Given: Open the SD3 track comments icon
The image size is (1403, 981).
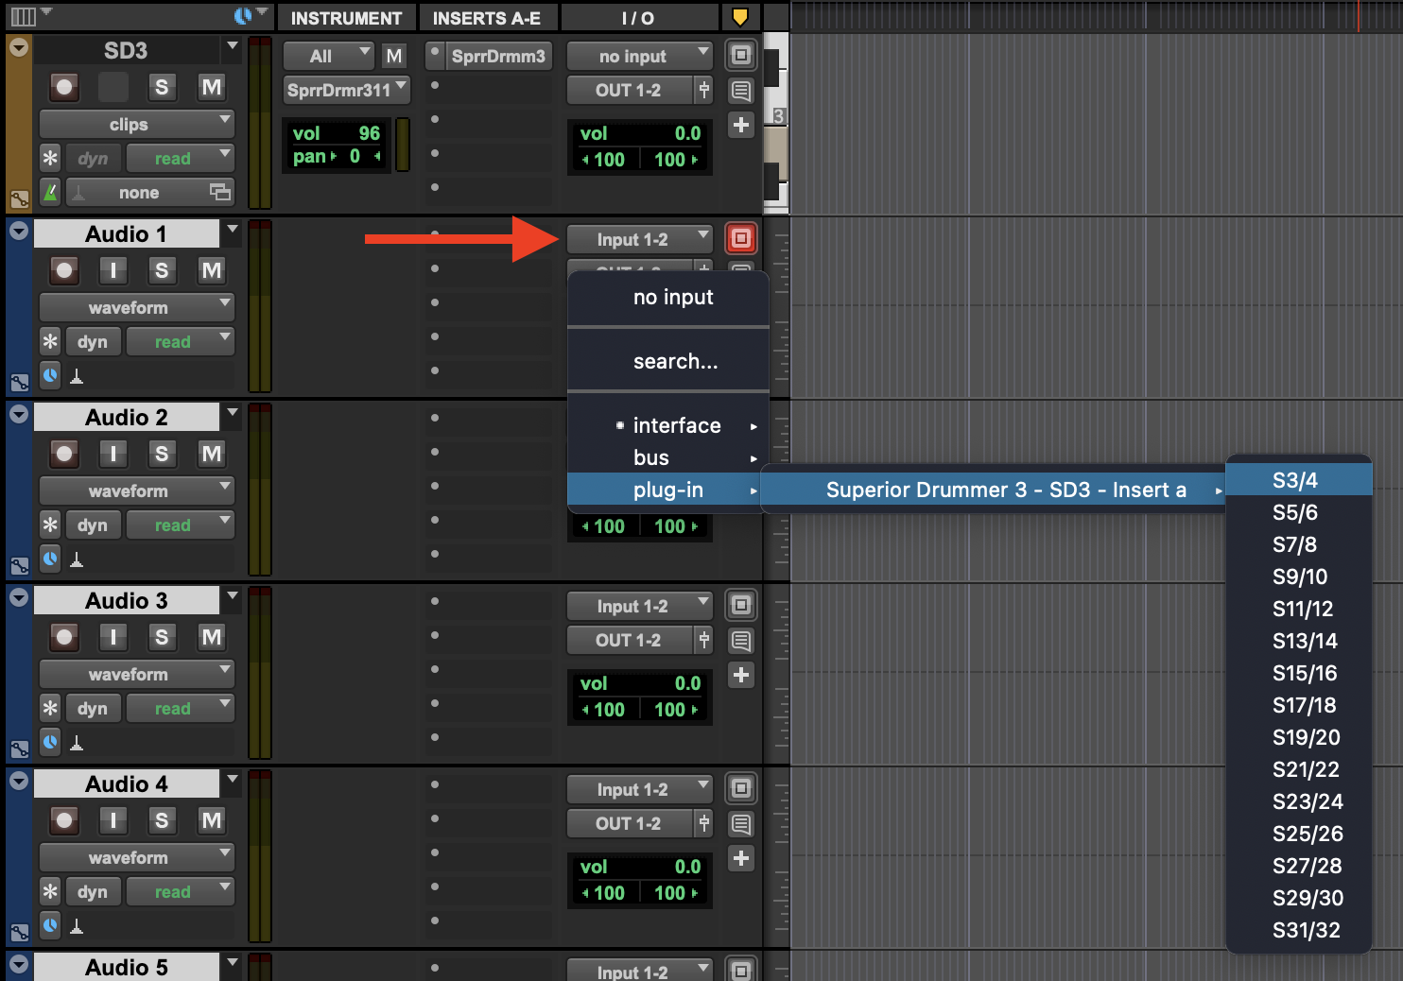Looking at the screenshot, I should click(741, 91).
